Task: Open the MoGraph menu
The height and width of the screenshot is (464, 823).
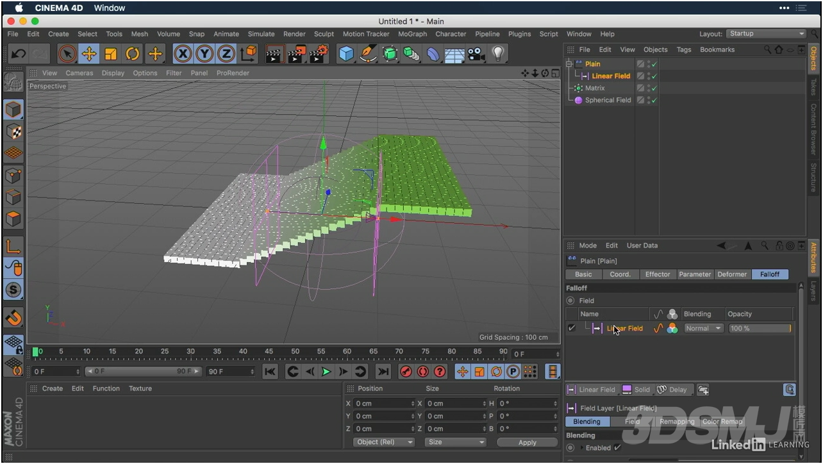Action: (x=412, y=34)
